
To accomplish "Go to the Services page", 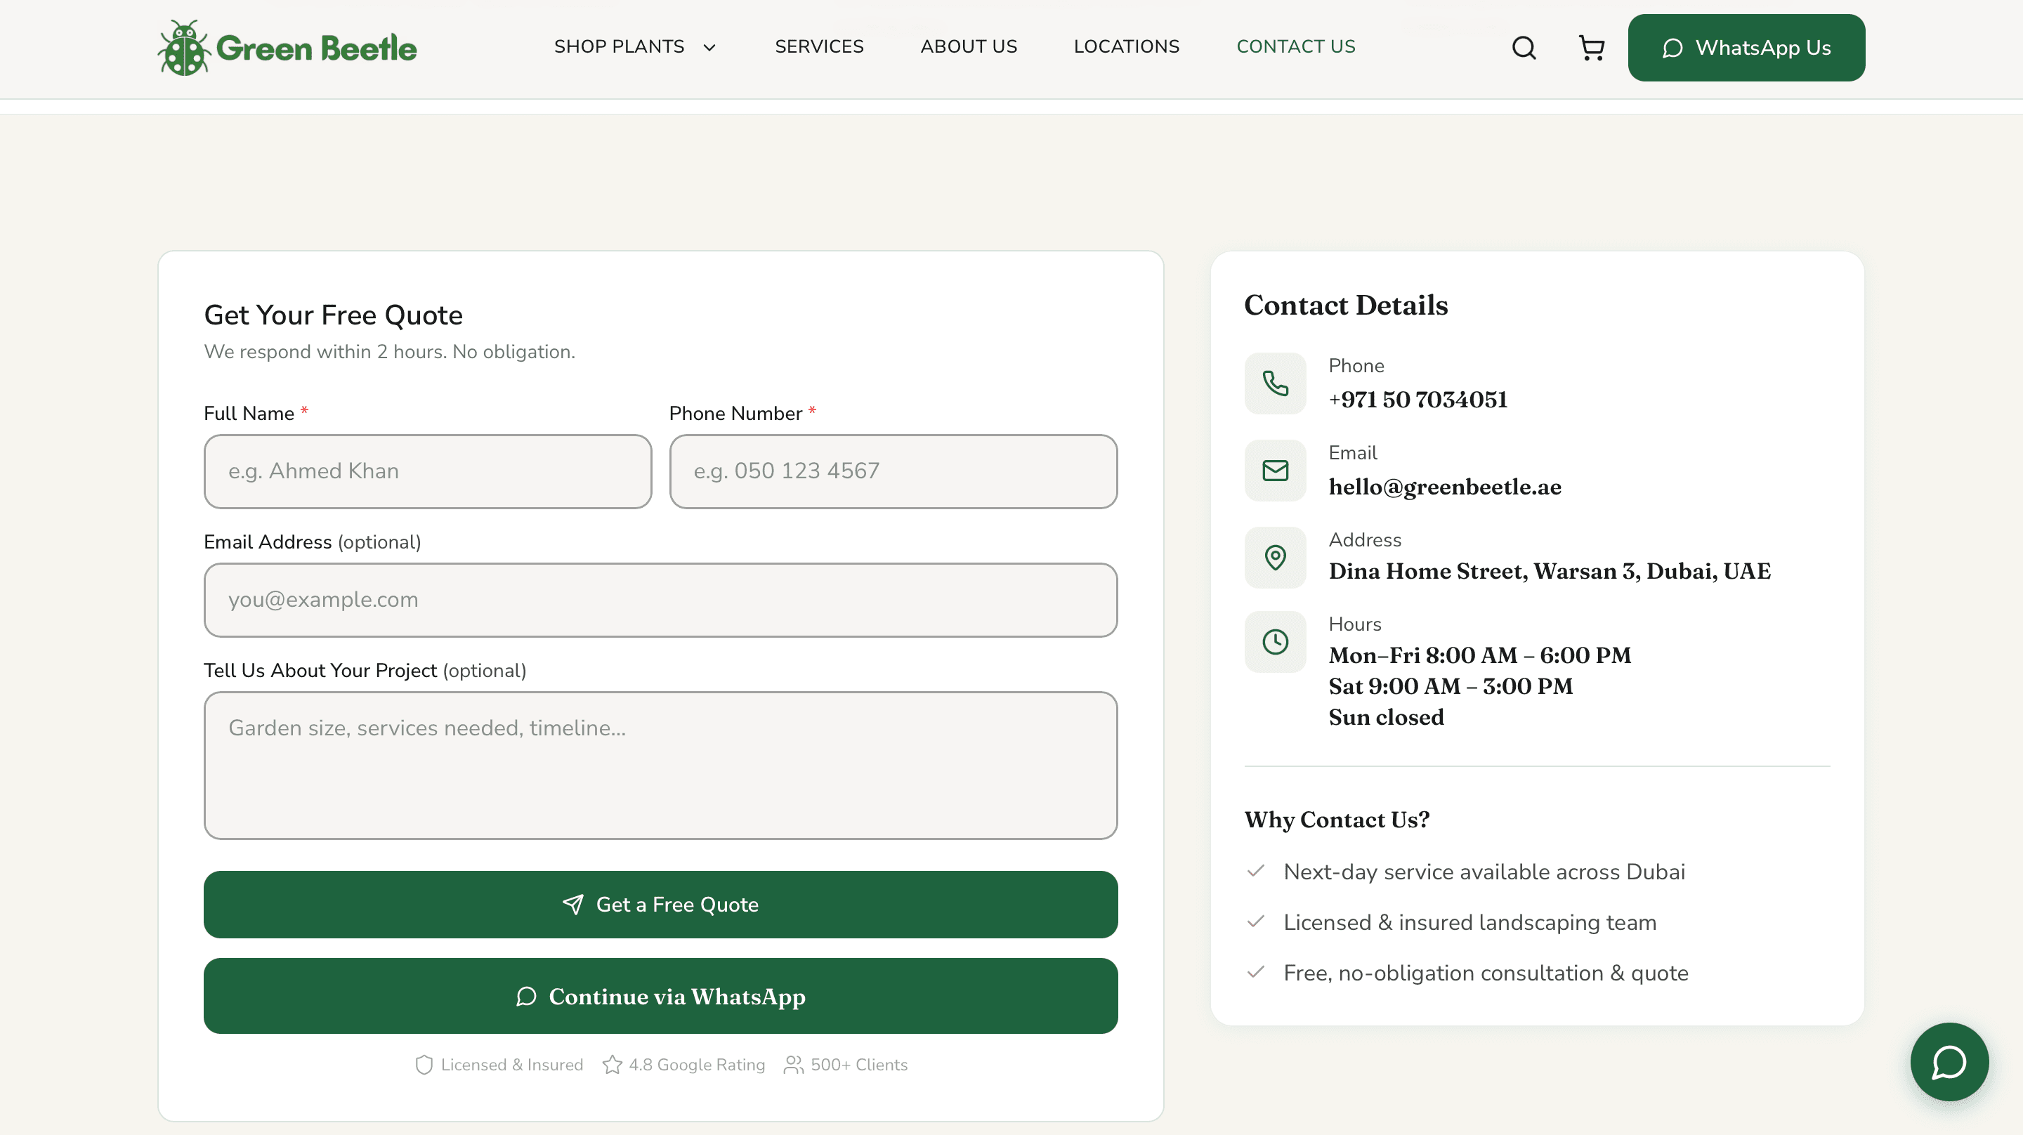I will click(819, 47).
